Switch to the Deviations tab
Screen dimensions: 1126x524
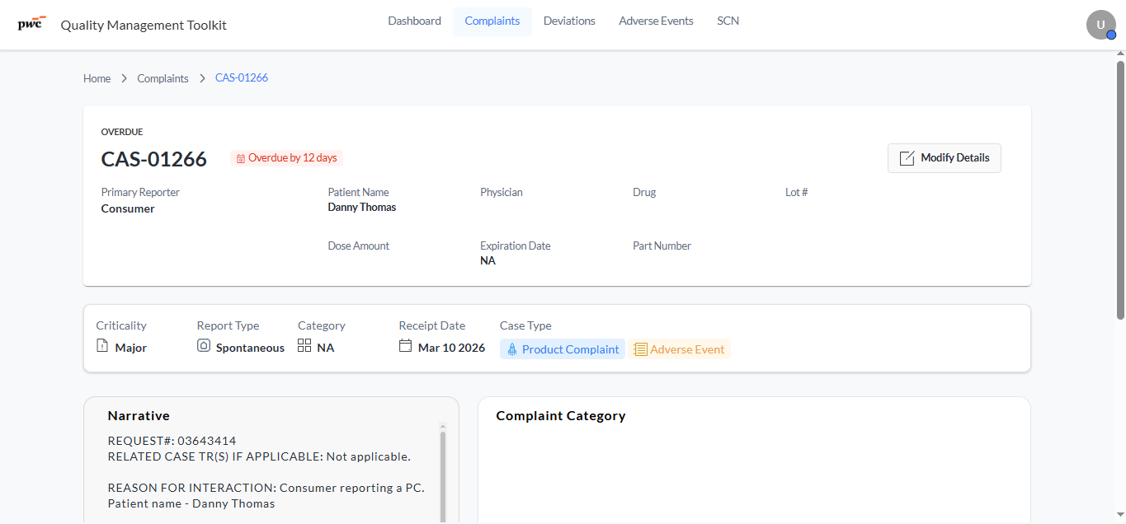(x=569, y=21)
